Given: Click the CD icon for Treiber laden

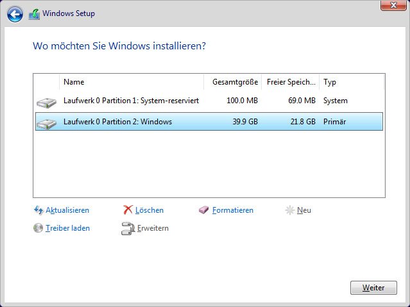Looking at the screenshot, I should 38,228.
